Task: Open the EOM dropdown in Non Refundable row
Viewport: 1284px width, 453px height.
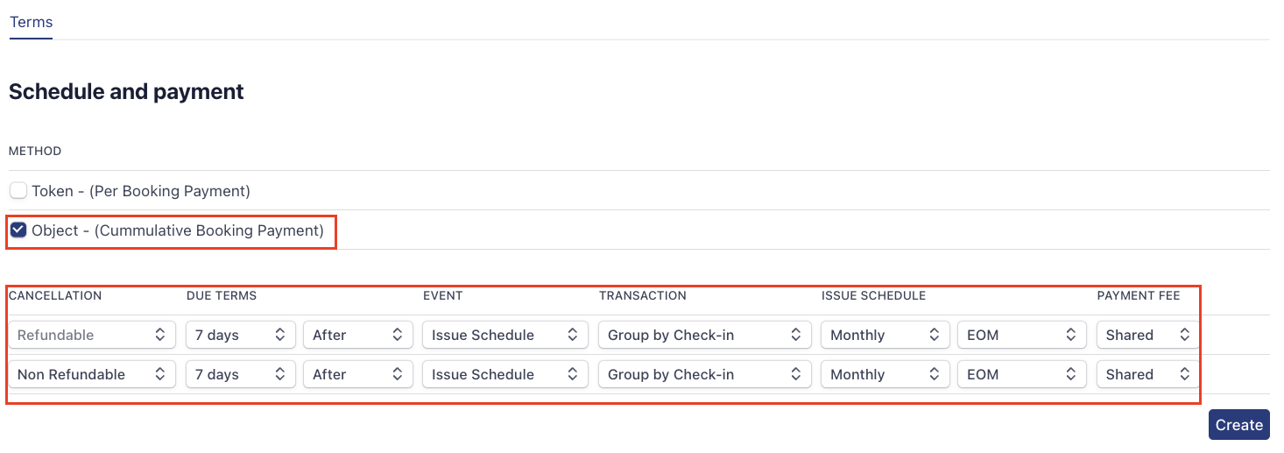Action: click(1021, 374)
